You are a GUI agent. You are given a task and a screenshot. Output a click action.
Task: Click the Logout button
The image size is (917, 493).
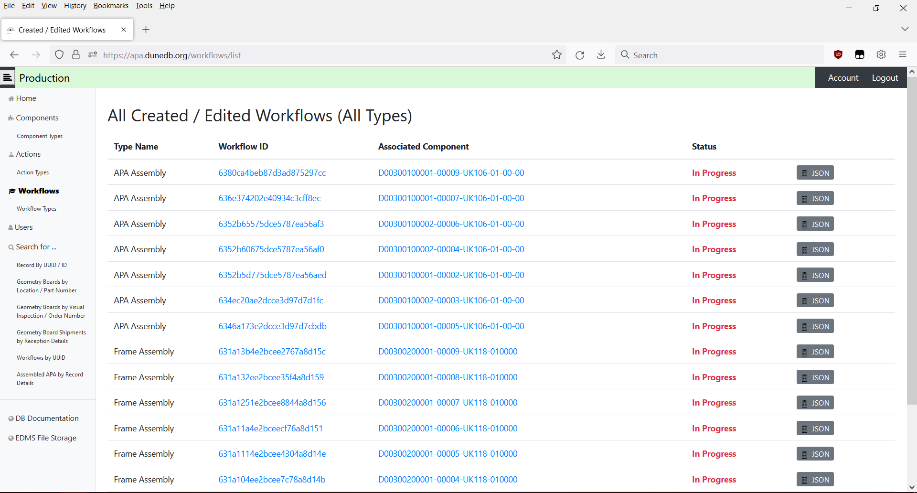(885, 78)
